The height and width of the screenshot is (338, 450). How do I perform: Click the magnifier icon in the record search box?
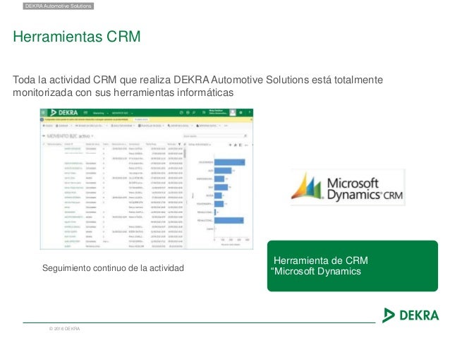245,136
